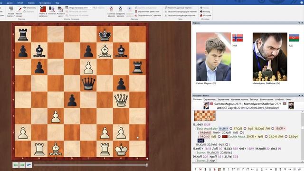Open the Игроки panel menu arrow

[x=299, y=23]
